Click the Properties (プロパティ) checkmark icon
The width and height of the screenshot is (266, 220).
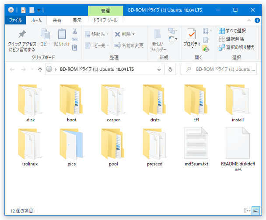[x=192, y=34]
